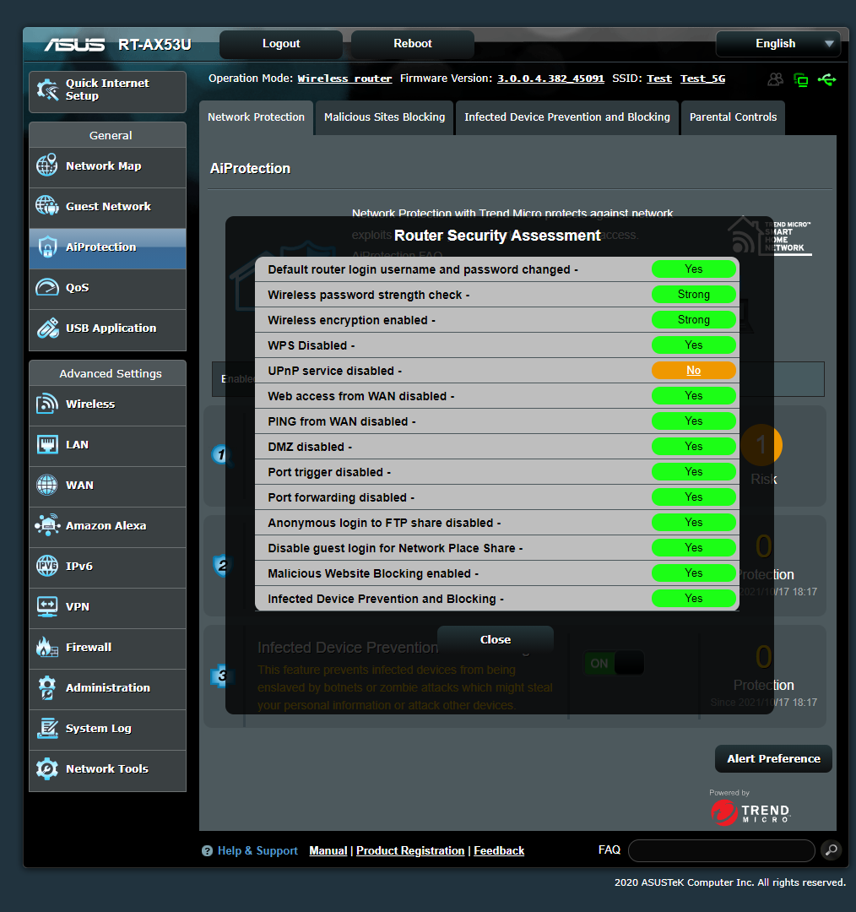Open the English language dropdown
The height and width of the screenshot is (912, 856).
777,43
